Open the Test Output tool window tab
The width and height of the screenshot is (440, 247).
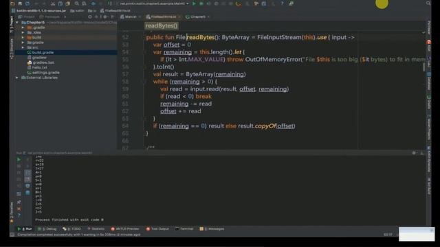point(157,228)
